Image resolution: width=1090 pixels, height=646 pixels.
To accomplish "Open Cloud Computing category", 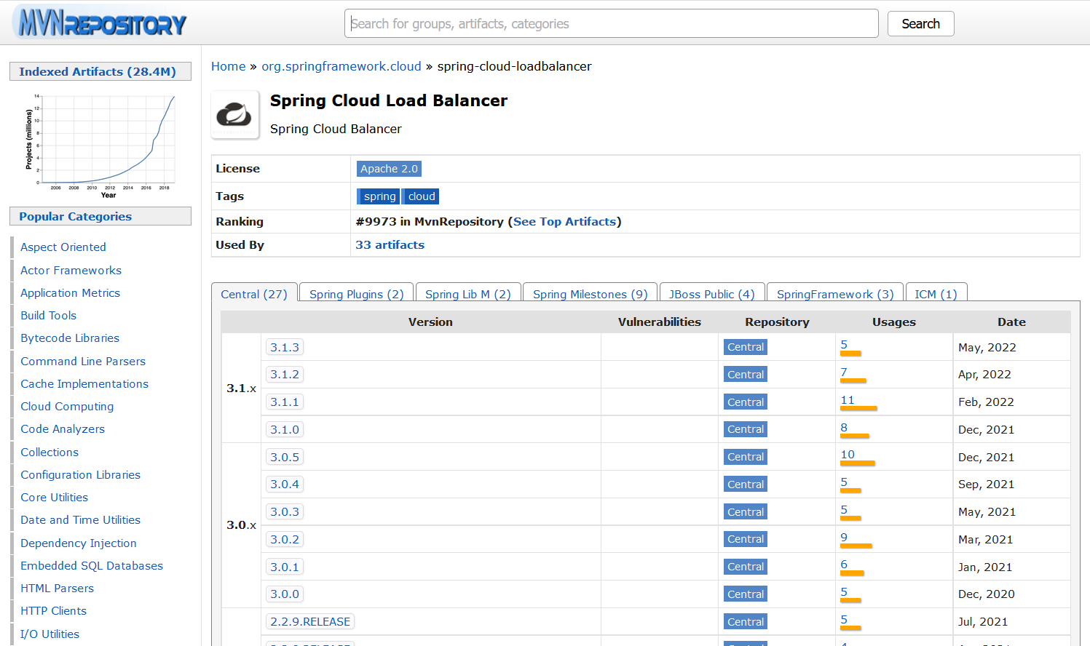I will (67, 407).
